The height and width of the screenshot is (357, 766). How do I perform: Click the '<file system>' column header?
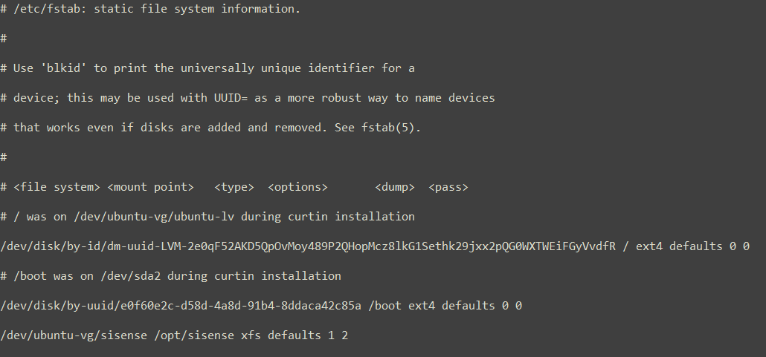pyautogui.click(x=57, y=187)
